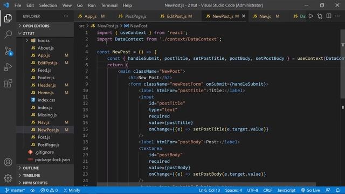Split the editor to the right

pos(329,16)
